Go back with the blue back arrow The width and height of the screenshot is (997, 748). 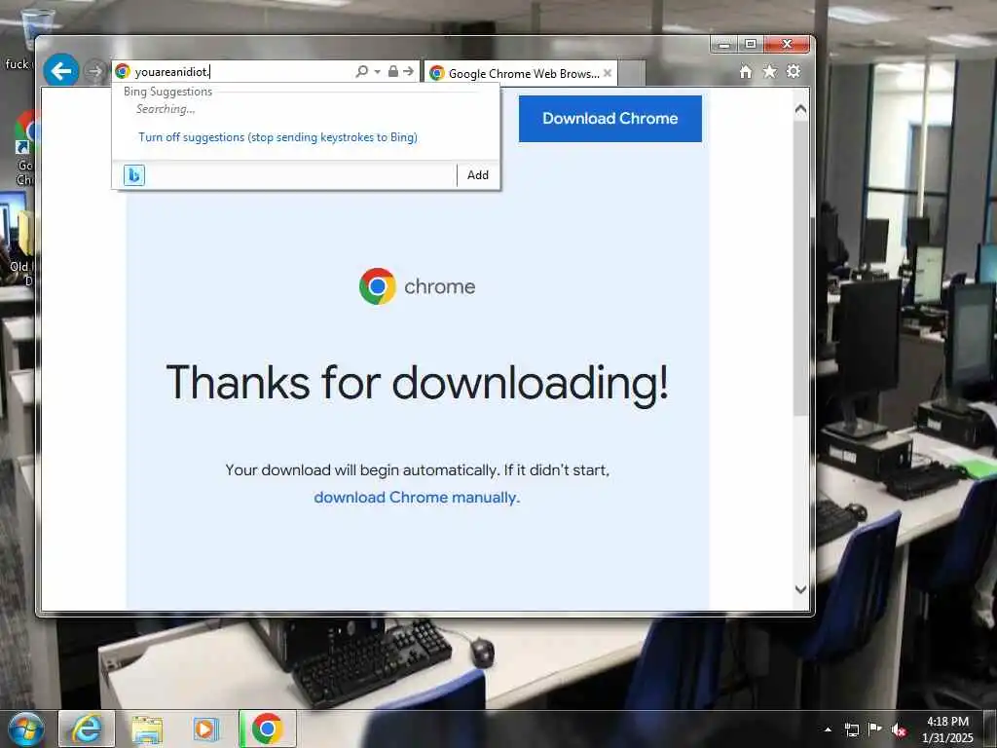61,70
